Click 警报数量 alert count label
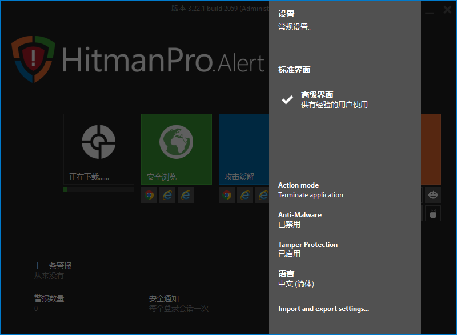 (49, 298)
